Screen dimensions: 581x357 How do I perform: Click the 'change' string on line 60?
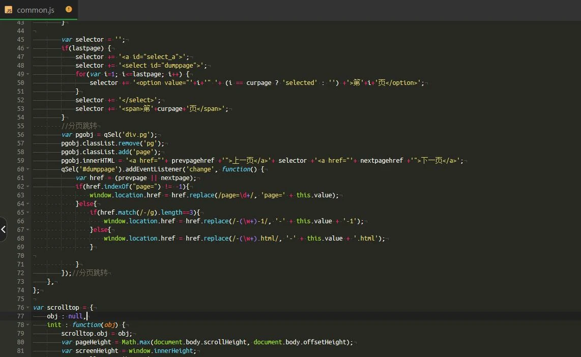(x=200, y=169)
